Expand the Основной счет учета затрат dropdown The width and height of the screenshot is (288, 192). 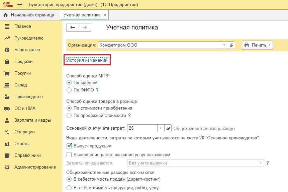(x=161, y=128)
